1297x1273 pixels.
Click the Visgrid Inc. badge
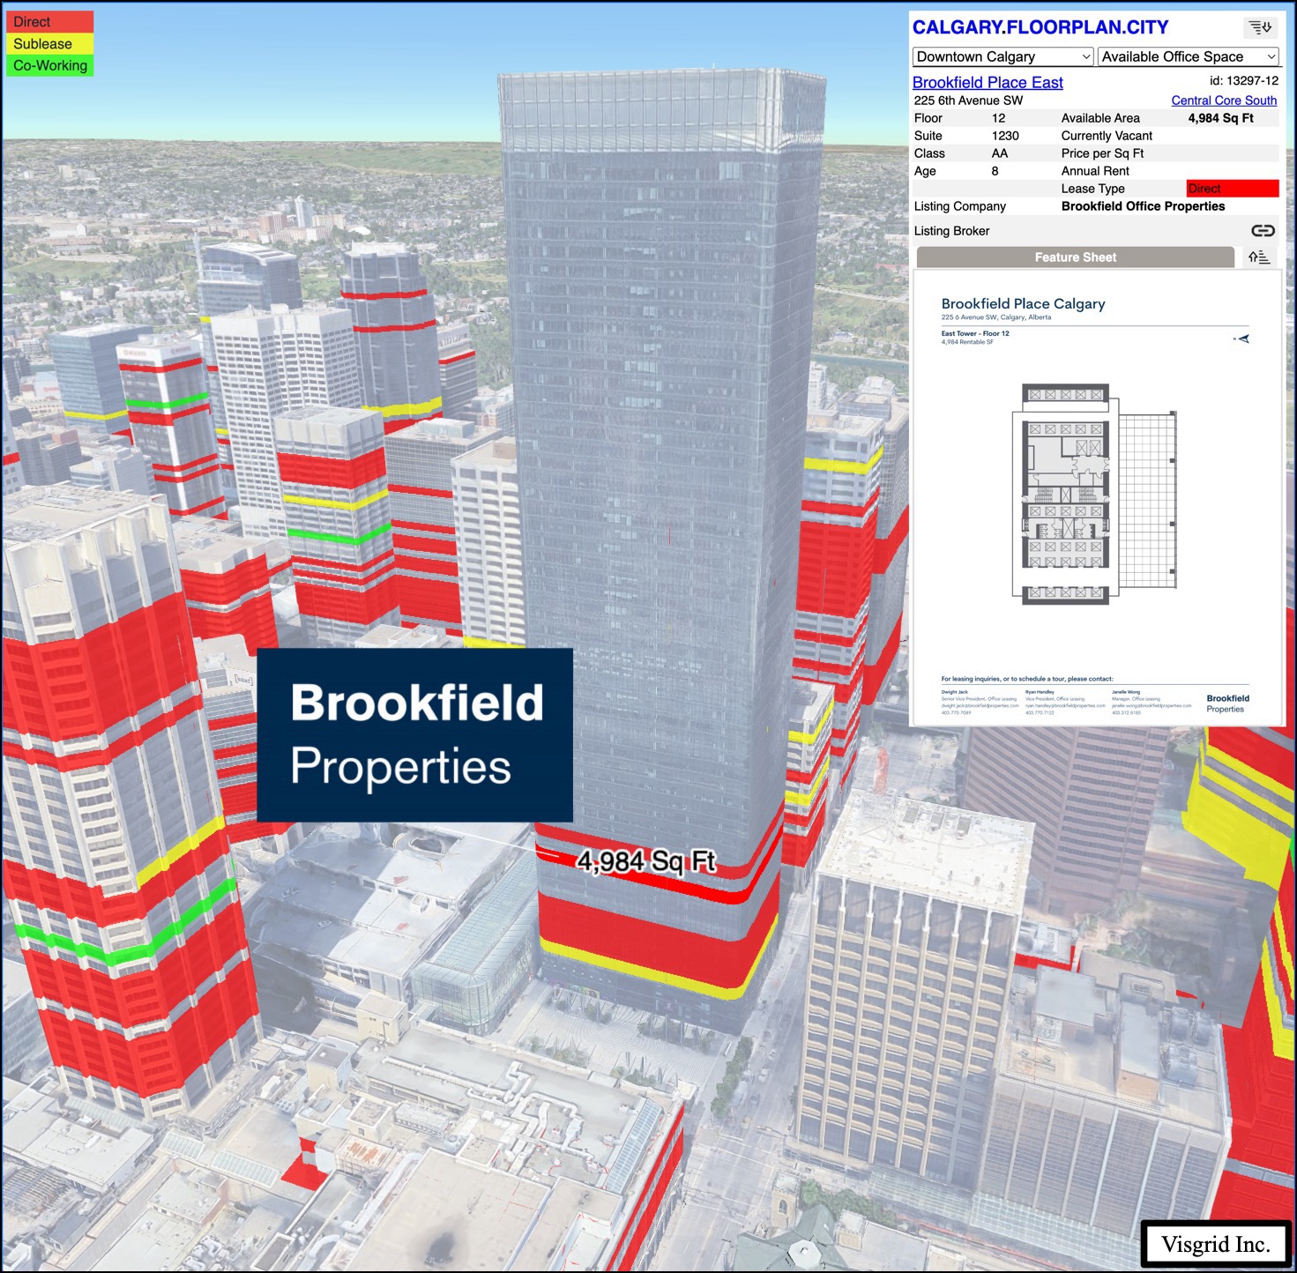click(1215, 1244)
